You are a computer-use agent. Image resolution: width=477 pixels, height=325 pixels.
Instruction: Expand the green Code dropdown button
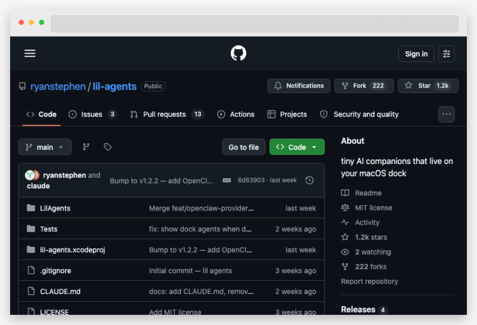pos(297,147)
